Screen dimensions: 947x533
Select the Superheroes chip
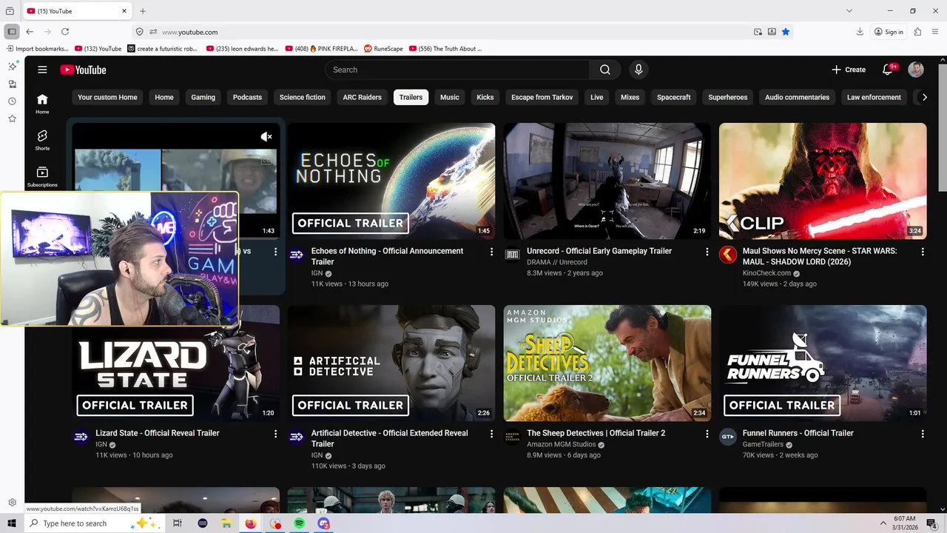(x=727, y=97)
